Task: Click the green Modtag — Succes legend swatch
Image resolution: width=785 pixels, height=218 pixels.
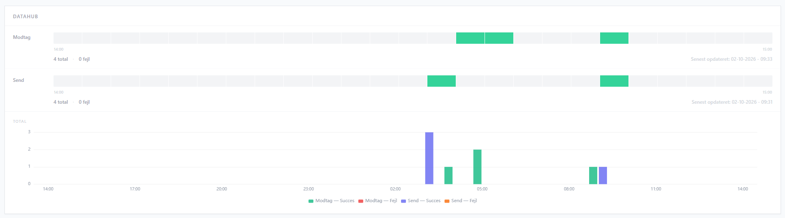Action: point(311,201)
